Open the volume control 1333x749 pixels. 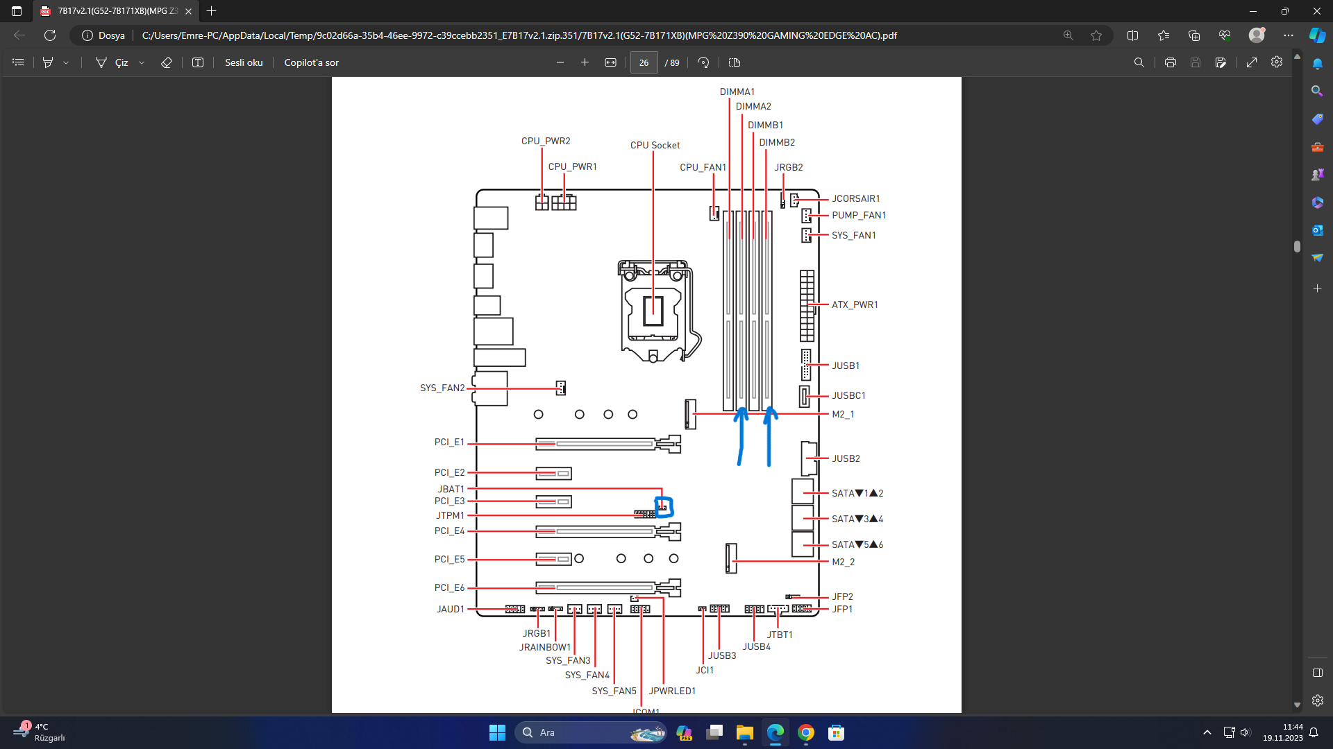[x=1245, y=732]
